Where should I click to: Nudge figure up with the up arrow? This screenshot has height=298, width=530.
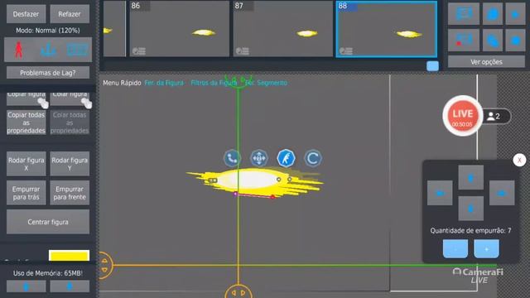coord(471,177)
